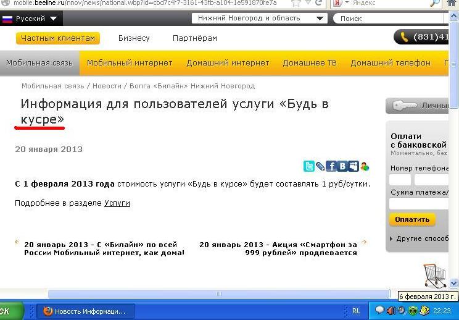Click the volume speaker tray icon
459x320 pixels.
pos(391,311)
